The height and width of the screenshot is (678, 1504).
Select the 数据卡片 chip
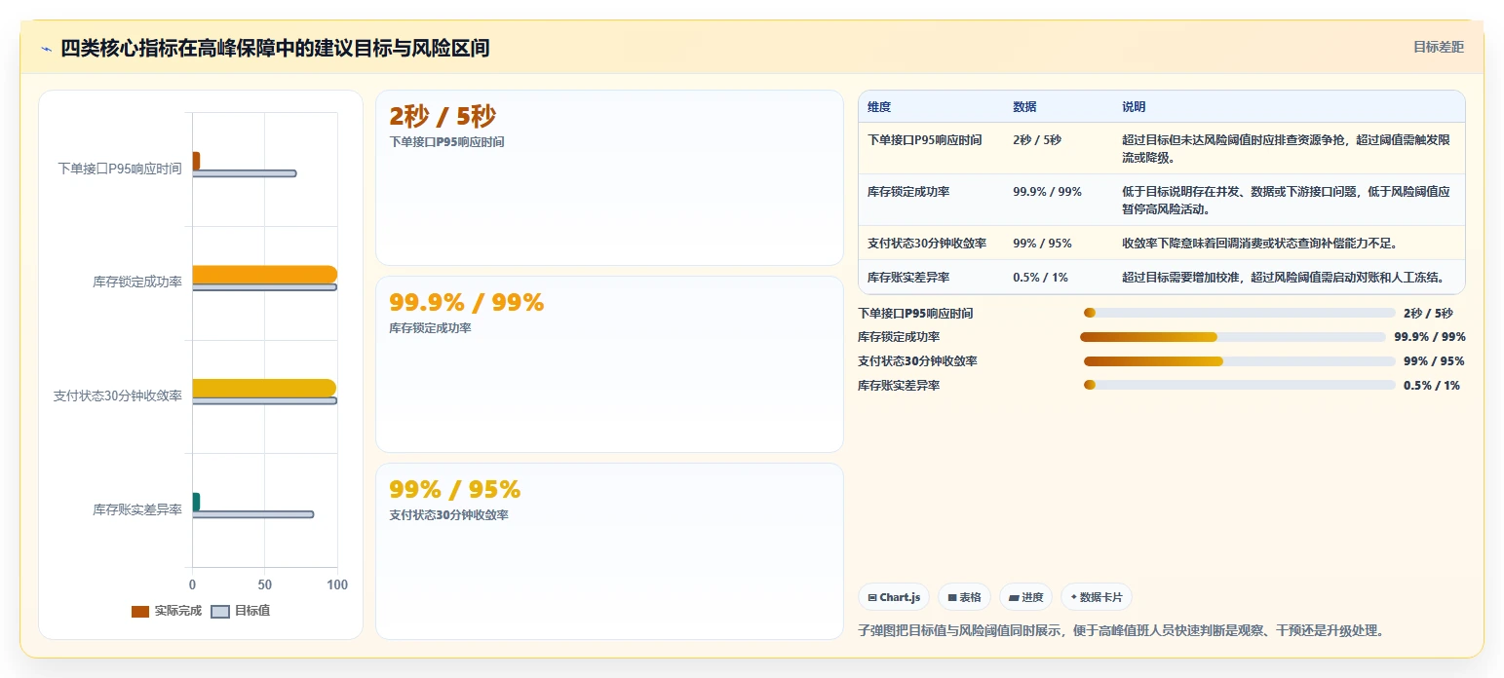coord(1097,597)
